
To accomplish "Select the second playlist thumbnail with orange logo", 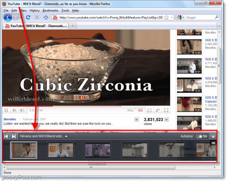I will [x=61, y=150].
